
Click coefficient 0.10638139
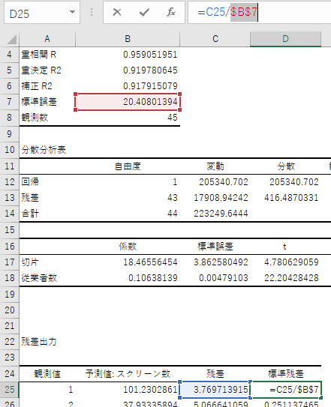click(152, 278)
